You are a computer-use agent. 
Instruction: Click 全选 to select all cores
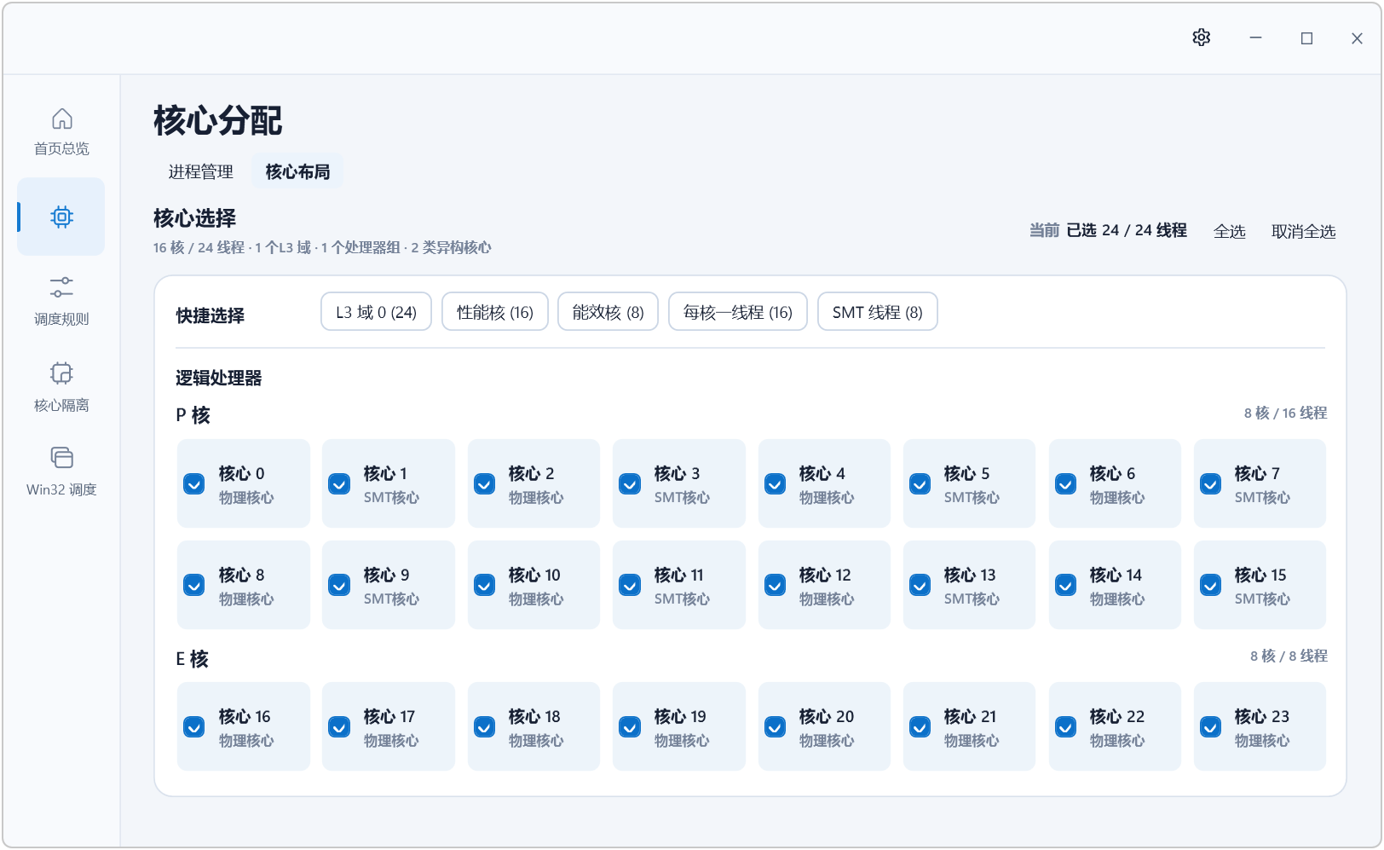point(1229,231)
